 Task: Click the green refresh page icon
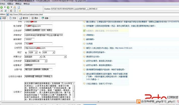[x=5, y=11]
